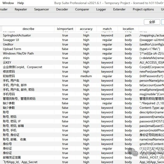Image resolution: width=164 pixels, height=164 pixels.
Task: Switch to the Repeater tab
Action: click(21, 9)
